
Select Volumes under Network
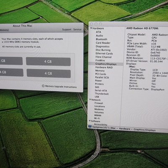coord(99,113)
